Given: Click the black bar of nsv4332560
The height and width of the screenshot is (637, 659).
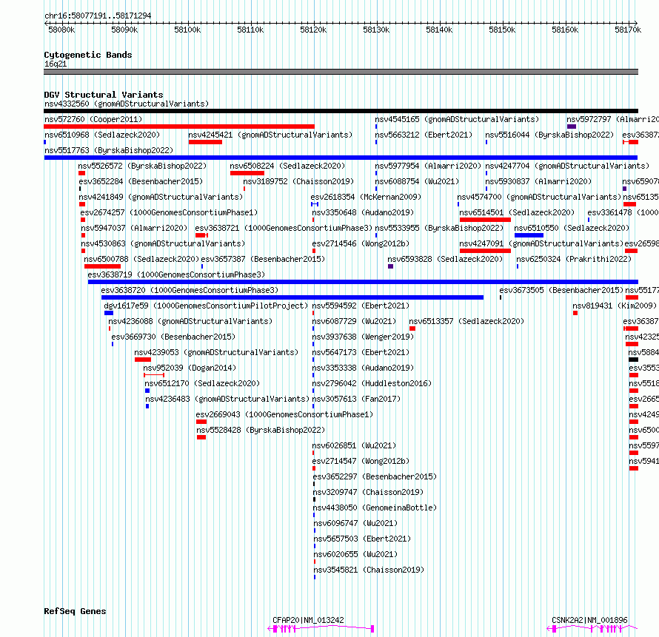Looking at the screenshot, I should [341, 111].
